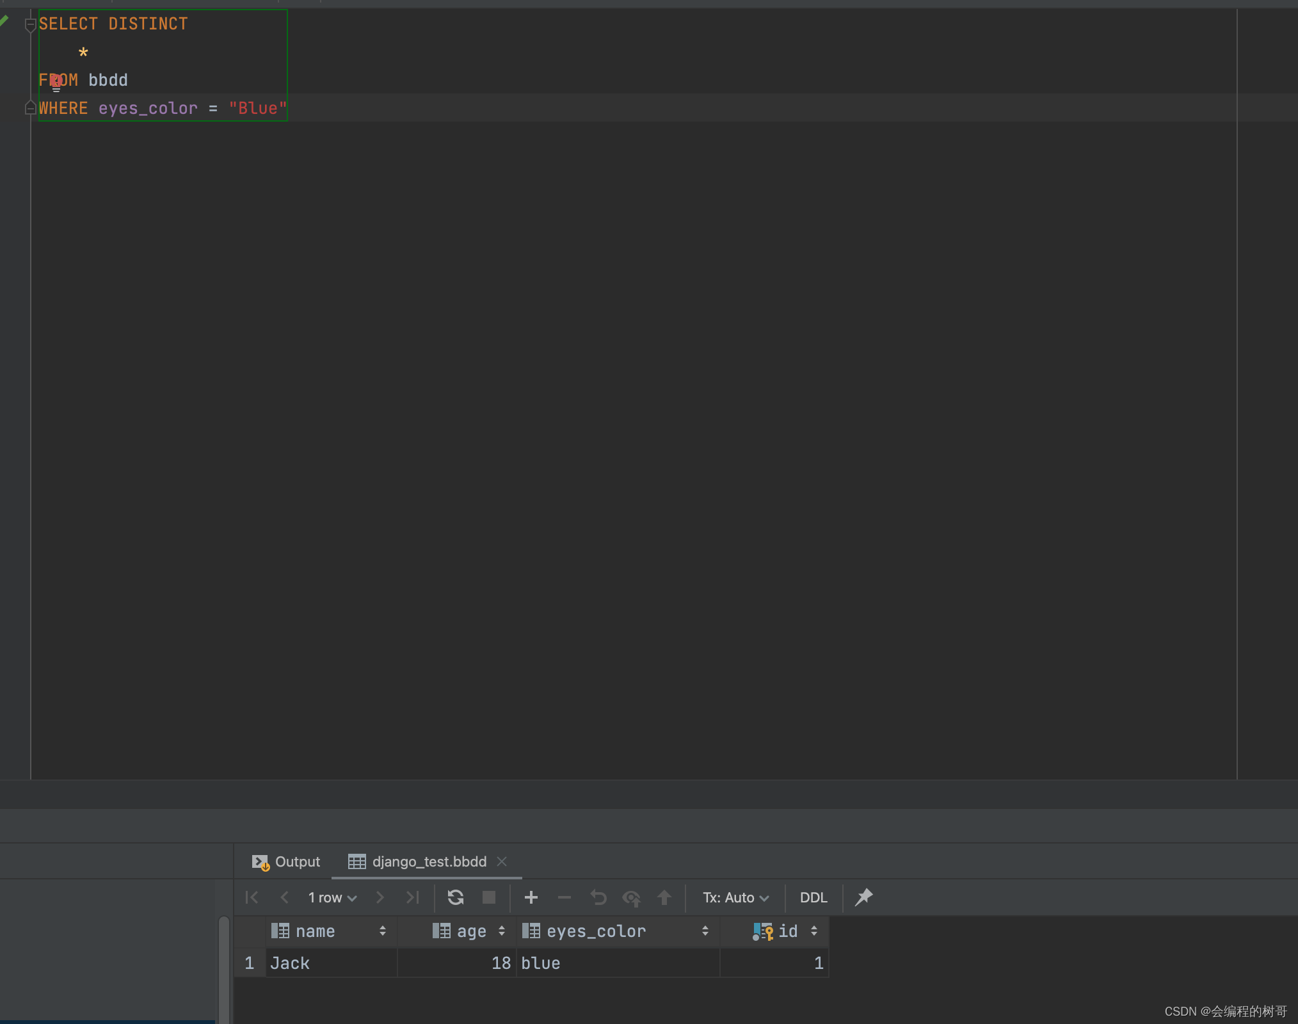Click the eyes_color column sort arrows

click(x=705, y=931)
